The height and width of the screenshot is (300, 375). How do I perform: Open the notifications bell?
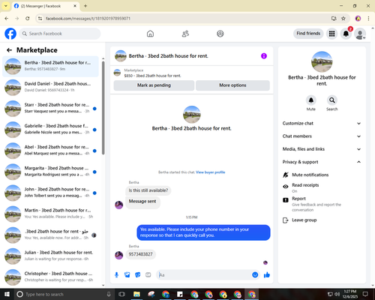coord(346,34)
